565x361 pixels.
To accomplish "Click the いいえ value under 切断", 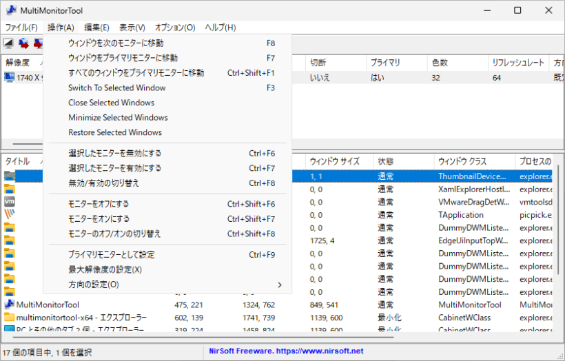I will pyautogui.click(x=320, y=77).
